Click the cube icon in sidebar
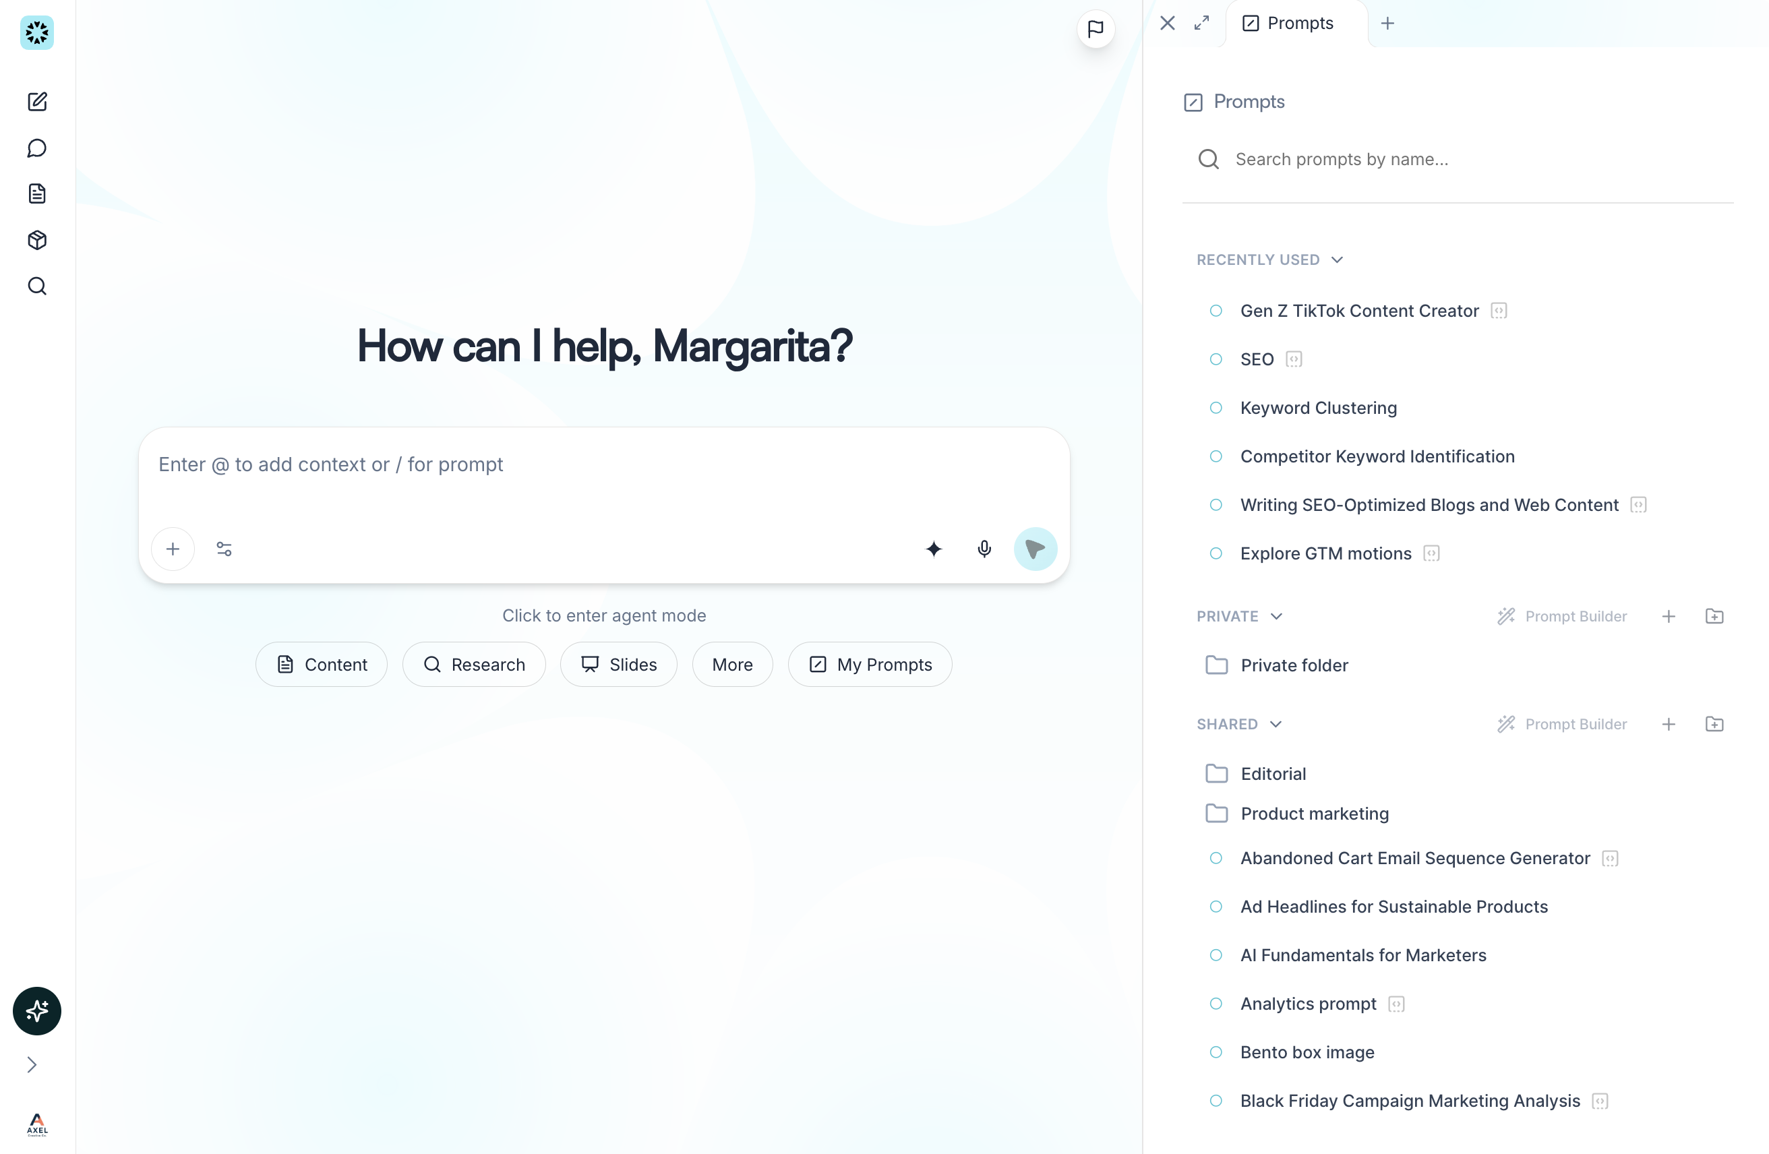The width and height of the screenshot is (1769, 1154). pyautogui.click(x=37, y=240)
